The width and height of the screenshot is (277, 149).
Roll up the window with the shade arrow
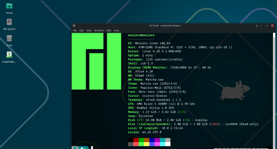click(x=256, y=26)
